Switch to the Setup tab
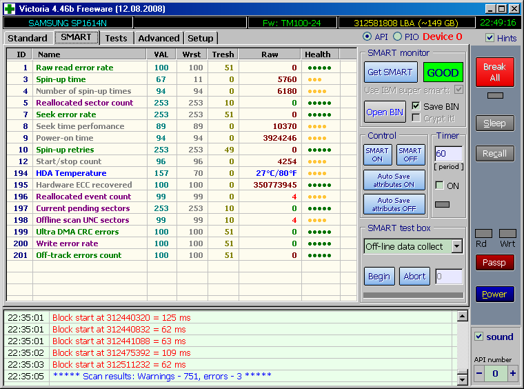The image size is (524, 389). (x=200, y=38)
